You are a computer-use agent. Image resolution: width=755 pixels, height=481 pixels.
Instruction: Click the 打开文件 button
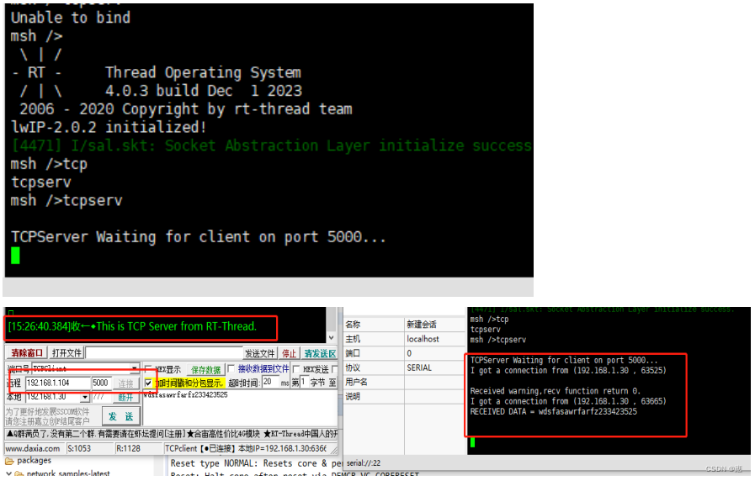coord(66,353)
